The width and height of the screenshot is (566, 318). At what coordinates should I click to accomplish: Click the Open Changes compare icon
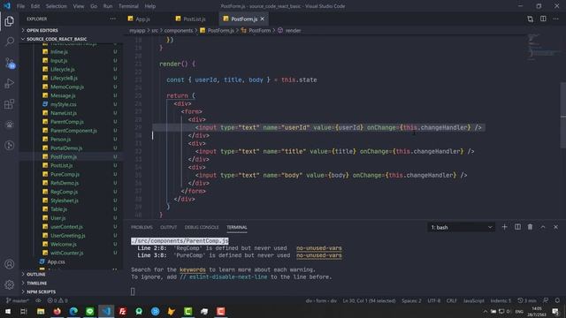530,19
